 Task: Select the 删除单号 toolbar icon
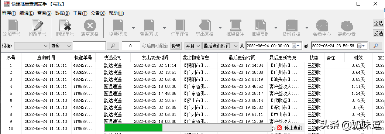point(65,25)
